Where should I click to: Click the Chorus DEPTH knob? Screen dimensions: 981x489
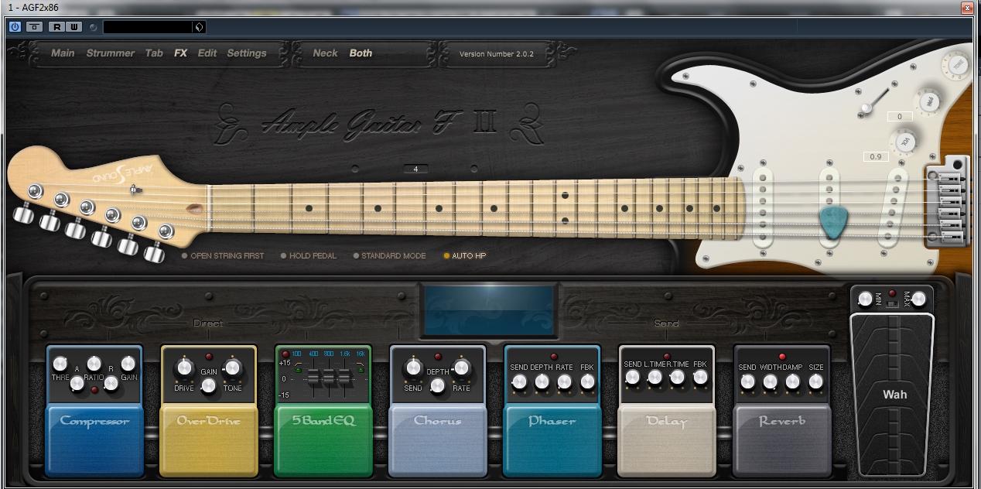(x=438, y=385)
